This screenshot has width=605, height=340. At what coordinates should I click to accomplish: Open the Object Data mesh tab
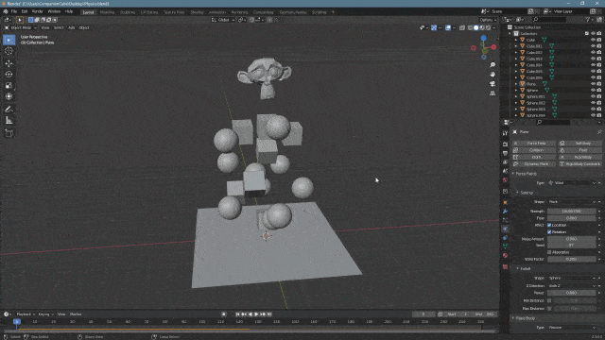coord(505,246)
